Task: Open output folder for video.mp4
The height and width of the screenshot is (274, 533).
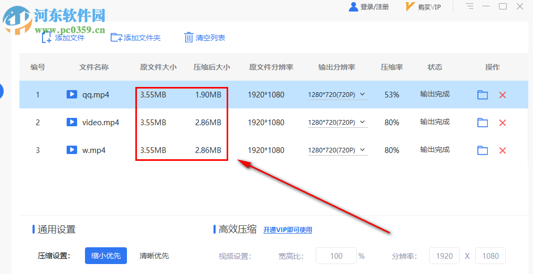Action: coord(483,123)
